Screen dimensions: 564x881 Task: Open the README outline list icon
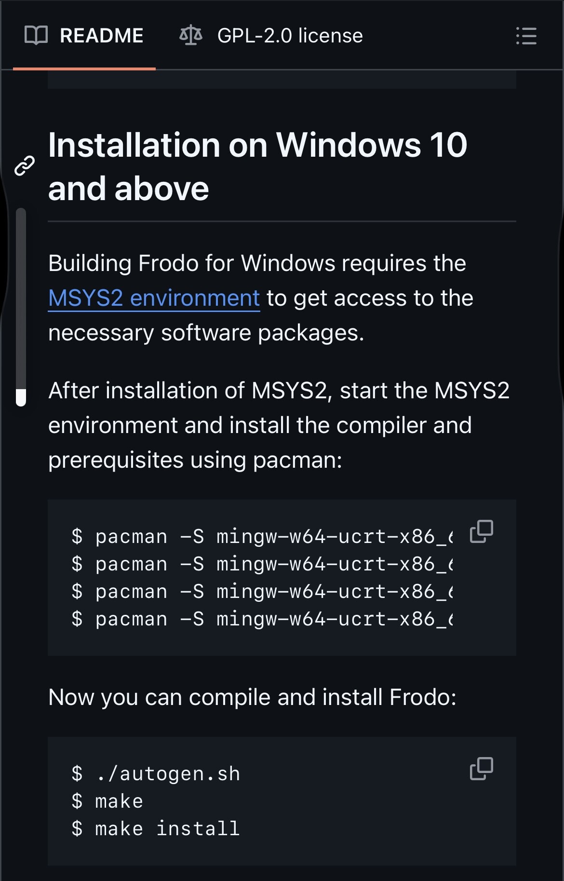pos(526,36)
